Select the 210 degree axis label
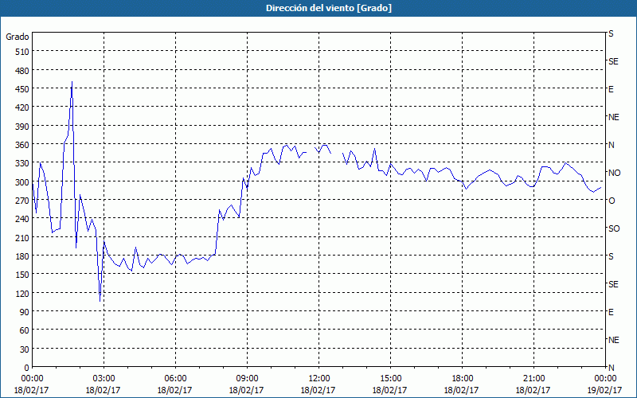Screen dimensions: 637x398 tap(23, 237)
